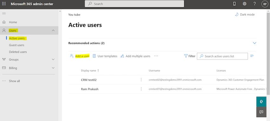Expand the Groups section chevron
Screen dimensions: 270x121
click(53, 59)
